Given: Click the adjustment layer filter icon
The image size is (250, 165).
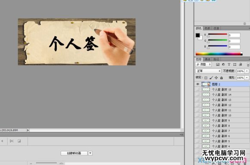Looking at the screenshot, I should (223, 65).
